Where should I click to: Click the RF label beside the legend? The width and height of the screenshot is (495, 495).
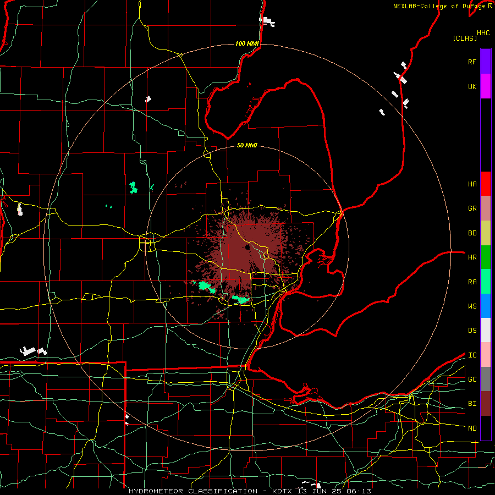[x=472, y=62]
